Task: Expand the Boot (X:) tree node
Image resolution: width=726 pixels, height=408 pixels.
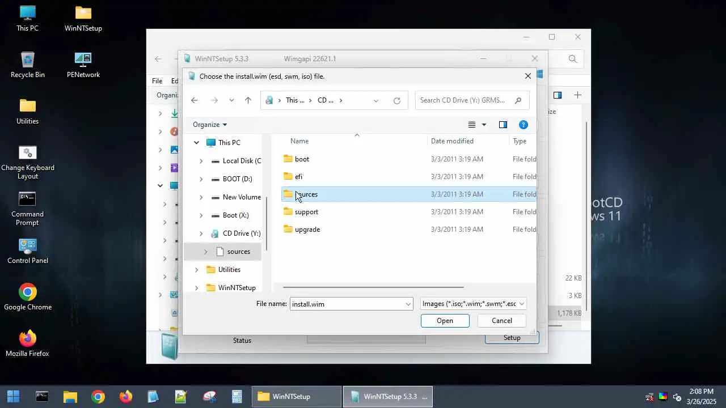Action: (201, 215)
